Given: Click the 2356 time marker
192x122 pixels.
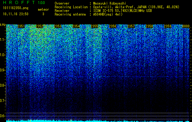Looking at the screenshot, I should (x=113, y=26).
